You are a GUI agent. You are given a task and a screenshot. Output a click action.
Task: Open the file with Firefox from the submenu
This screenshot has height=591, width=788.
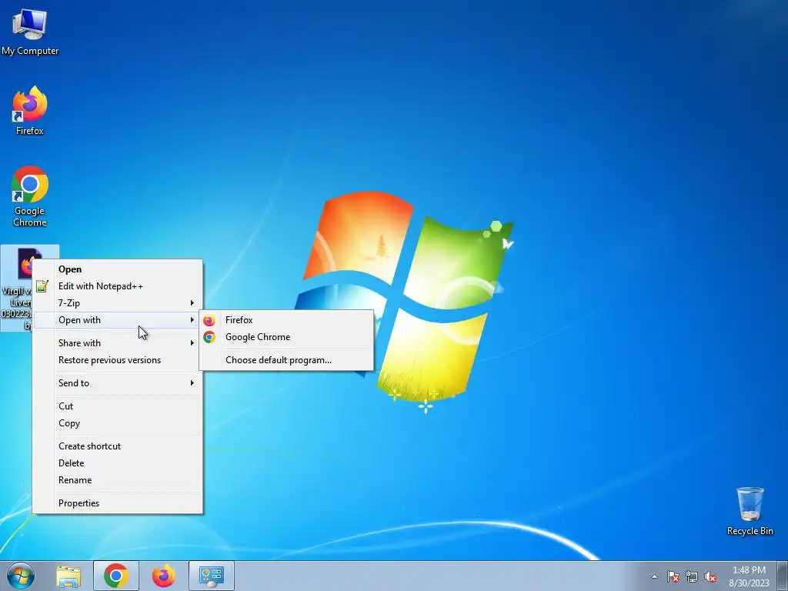[286, 320]
